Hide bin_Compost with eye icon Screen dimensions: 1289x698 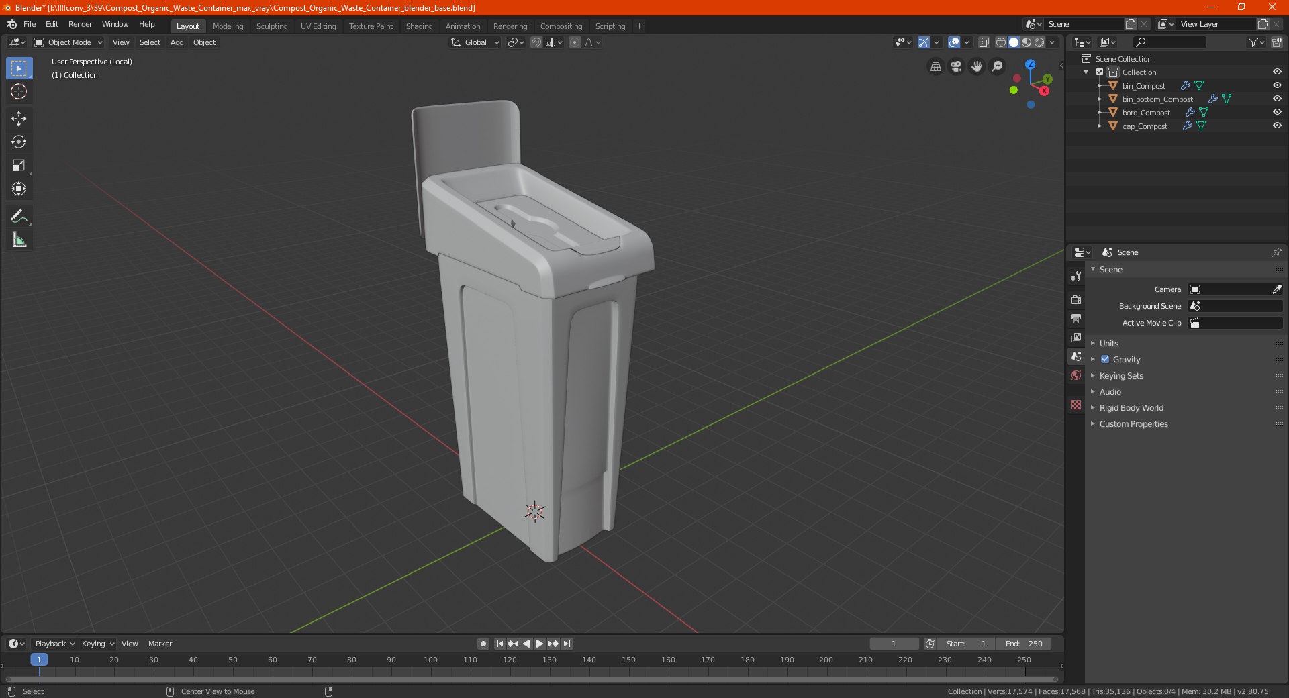click(1277, 85)
